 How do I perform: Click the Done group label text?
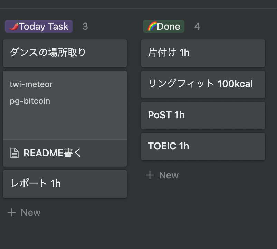169,26
